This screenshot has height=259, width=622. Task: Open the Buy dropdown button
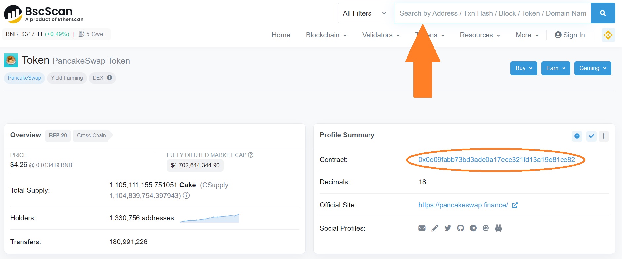tap(524, 68)
